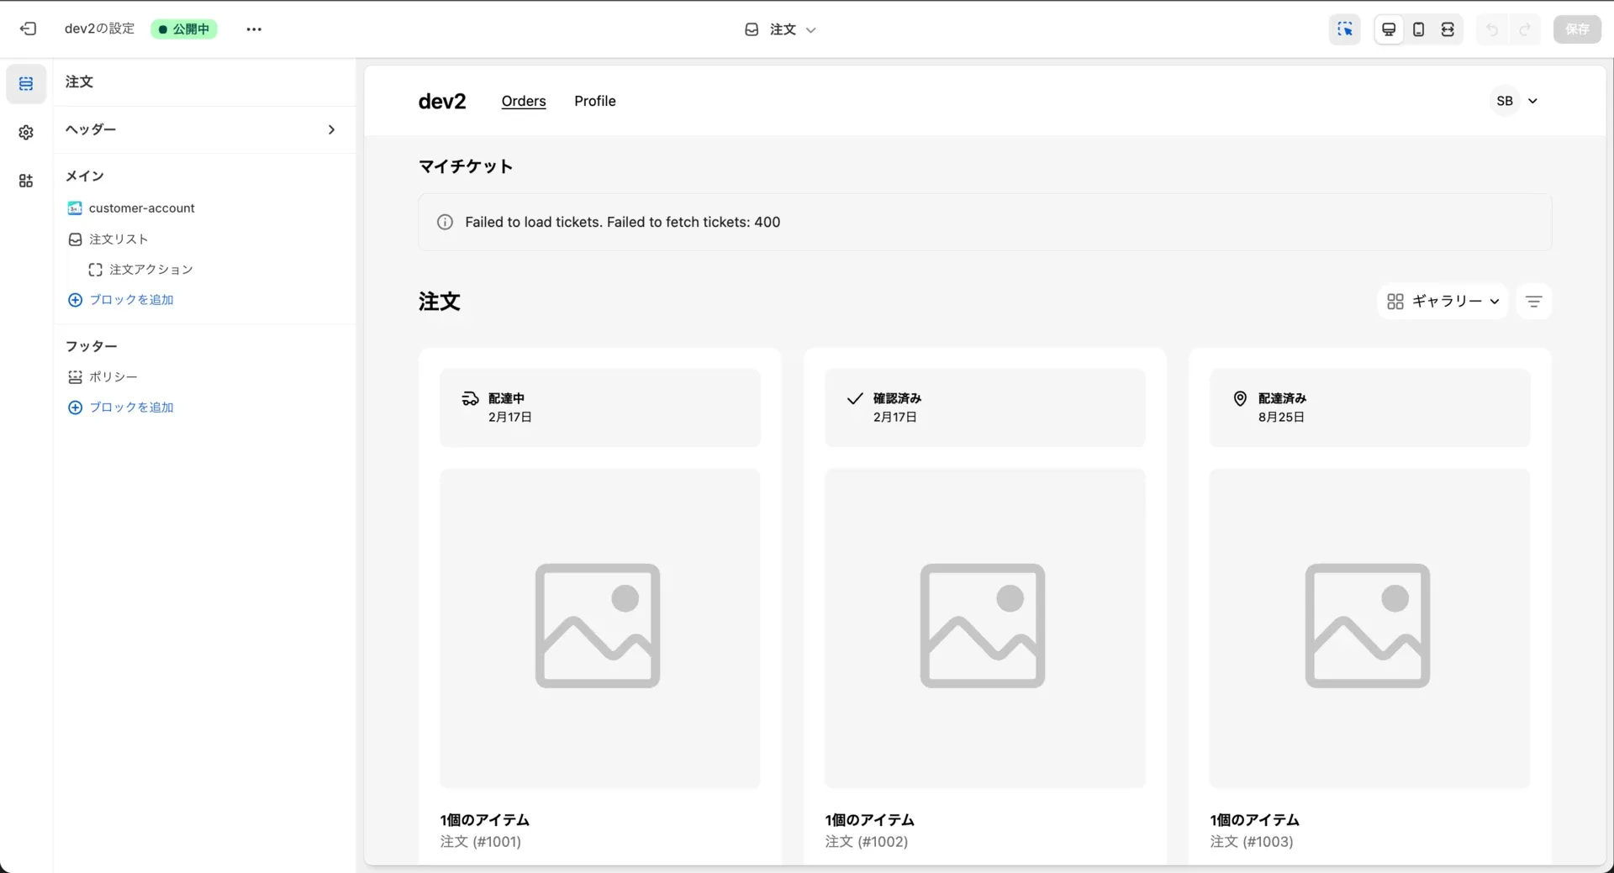The width and height of the screenshot is (1614, 873).
Task: Click the info icon in ticket error banner
Action: [445, 222]
